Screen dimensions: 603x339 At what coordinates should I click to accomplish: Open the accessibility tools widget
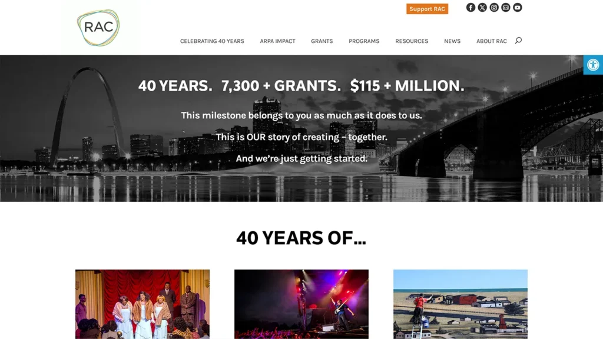(593, 65)
